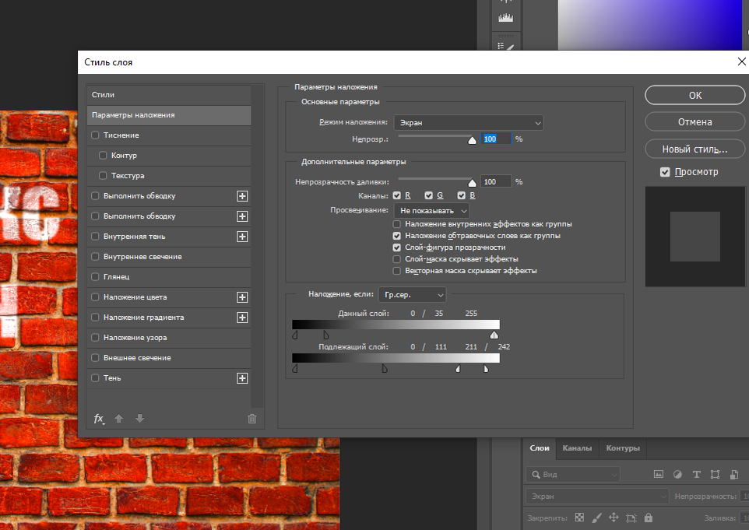The width and height of the screenshot is (749, 530).
Task: Click the Новый стиль... button
Action: [x=695, y=149]
